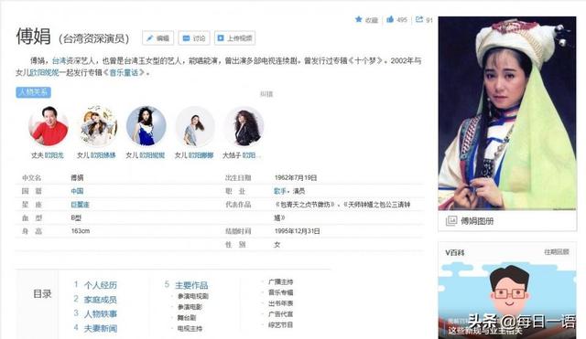The width and height of the screenshot is (586, 339).
Task: Open the 参演电影 sub-section link
Action: tap(190, 307)
